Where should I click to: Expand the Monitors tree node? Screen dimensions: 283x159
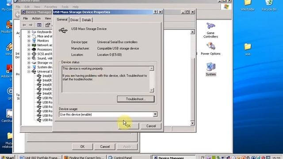29,41
